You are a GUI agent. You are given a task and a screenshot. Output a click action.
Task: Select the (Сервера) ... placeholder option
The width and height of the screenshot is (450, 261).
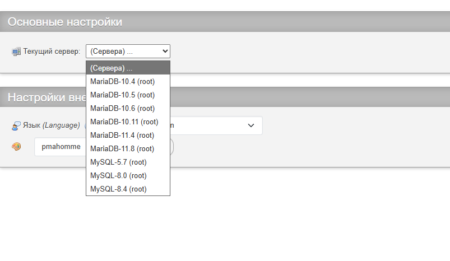[128, 68]
